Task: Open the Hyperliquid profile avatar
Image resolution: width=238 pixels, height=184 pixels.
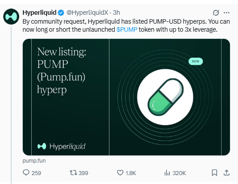Action: tap(11, 17)
